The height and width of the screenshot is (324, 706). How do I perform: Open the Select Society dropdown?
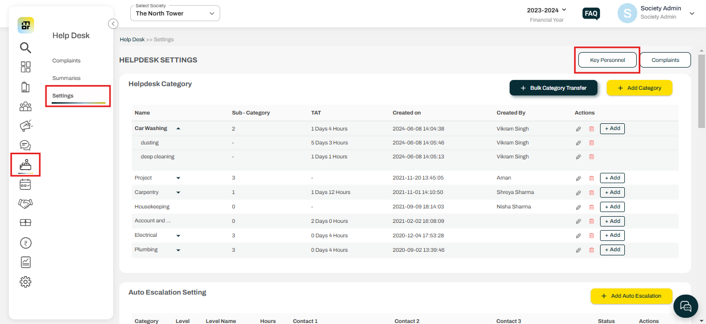175,12
